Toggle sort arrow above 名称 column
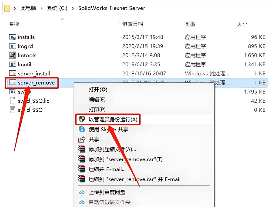The width and height of the screenshot is (278, 207). 63,19
